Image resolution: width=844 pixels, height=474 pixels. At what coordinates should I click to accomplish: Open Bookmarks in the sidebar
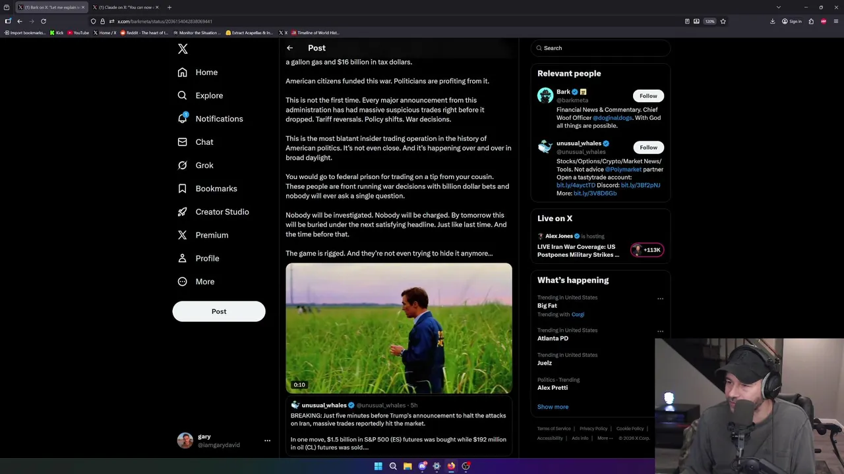pos(207,188)
